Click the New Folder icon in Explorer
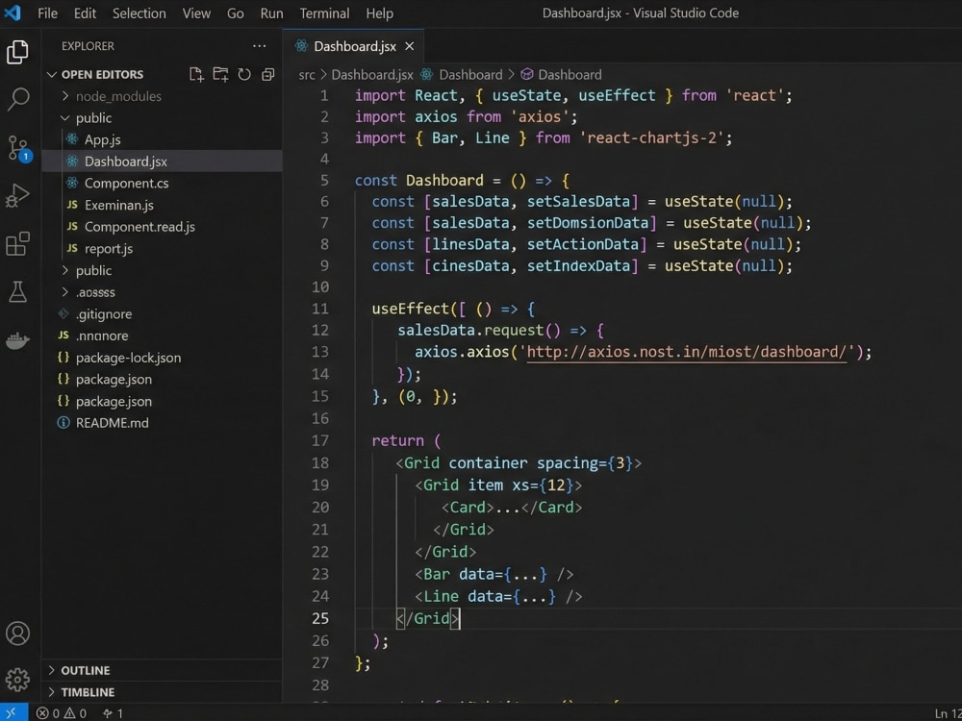 [220, 74]
